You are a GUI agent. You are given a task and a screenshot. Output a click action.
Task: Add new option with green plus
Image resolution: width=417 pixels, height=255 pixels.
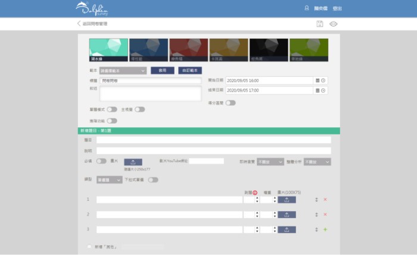click(x=325, y=229)
